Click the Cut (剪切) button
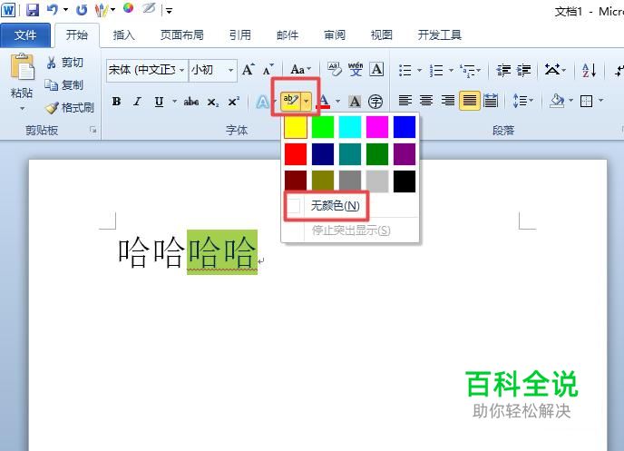This screenshot has height=451, width=624. 65,63
